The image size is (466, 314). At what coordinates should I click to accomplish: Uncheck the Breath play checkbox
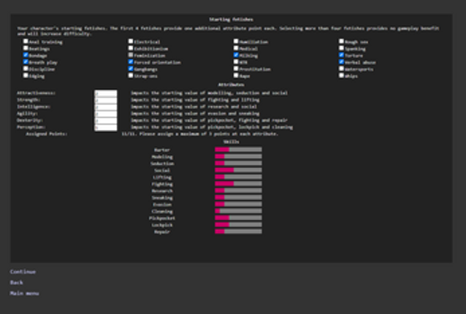(x=26, y=62)
